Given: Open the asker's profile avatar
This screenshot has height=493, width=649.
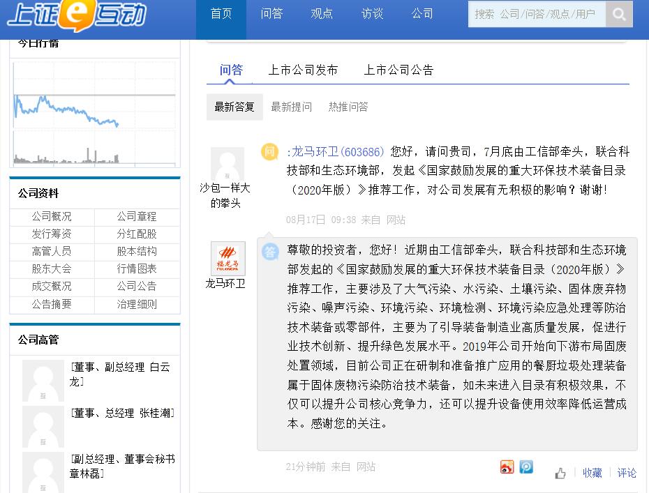Looking at the screenshot, I should pos(227,164).
